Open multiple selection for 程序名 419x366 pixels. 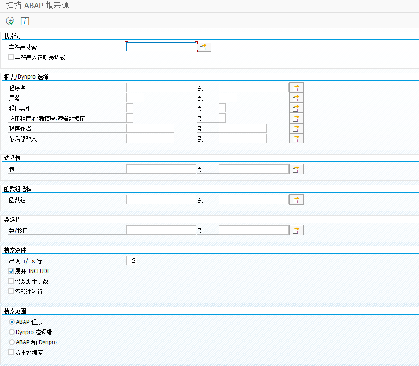[296, 87]
